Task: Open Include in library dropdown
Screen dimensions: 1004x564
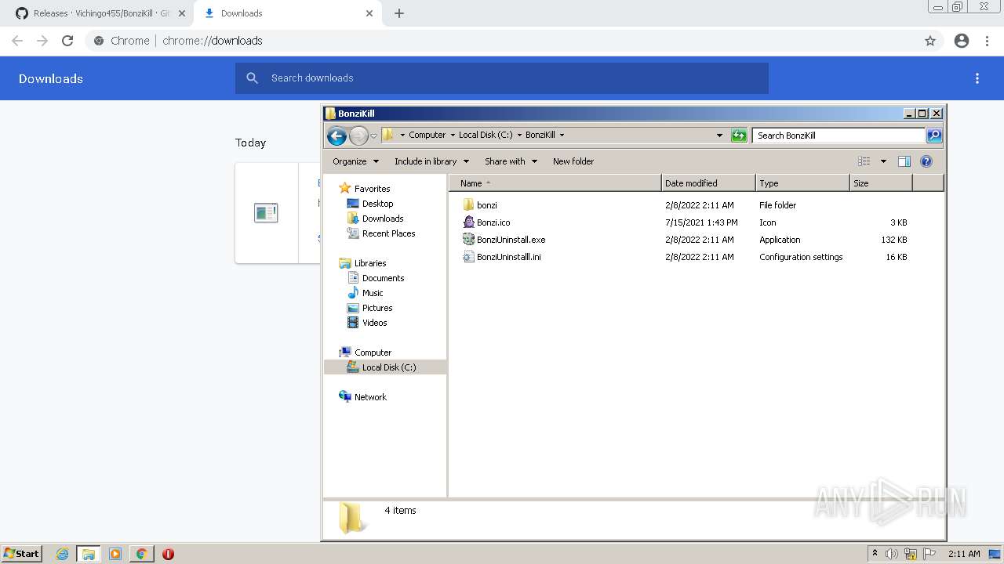Action: 431,161
